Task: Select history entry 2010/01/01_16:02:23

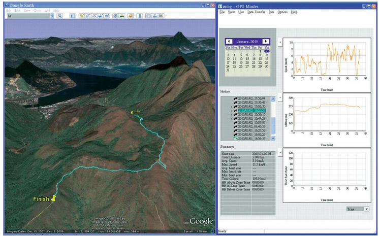Action: pyautogui.click(x=251, y=134)
